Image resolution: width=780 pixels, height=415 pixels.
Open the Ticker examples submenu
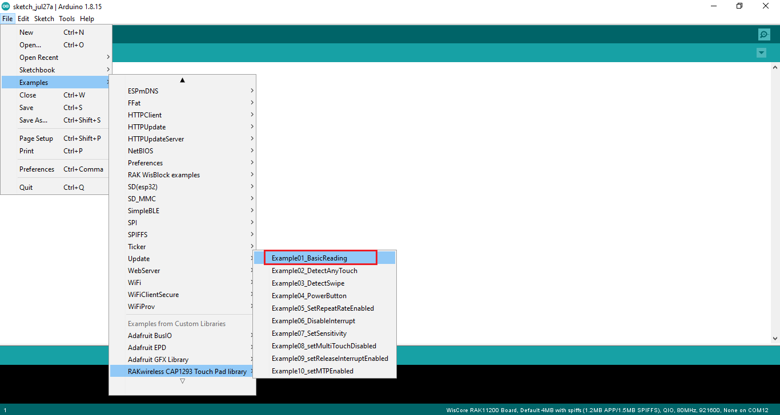[x=182, y=247]
